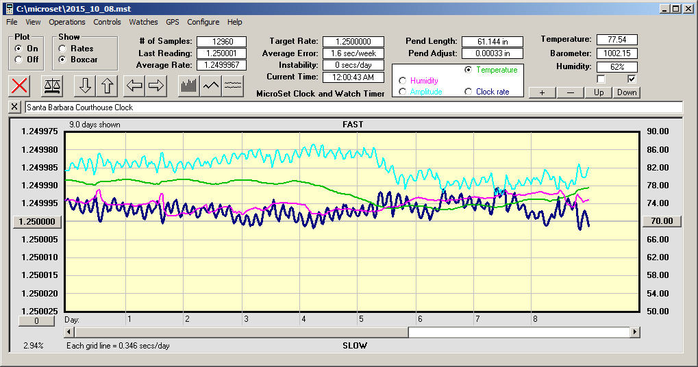Click the # of Samples field
Viewport: 698px width, 367px height.
[222, 41]
